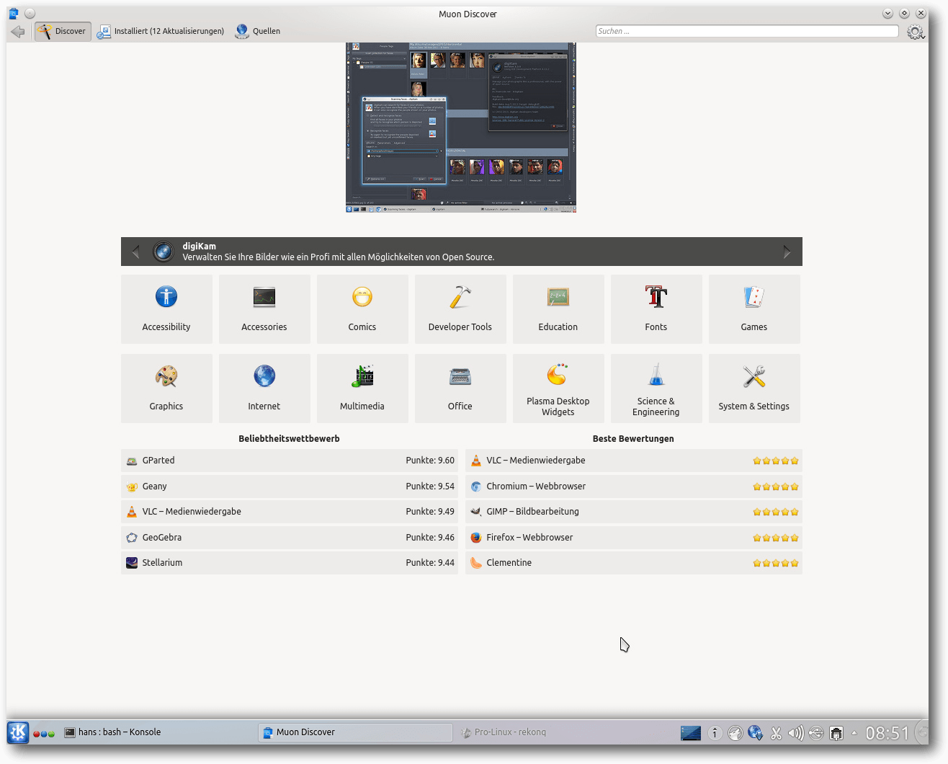Select the Discover tab
The image size is (948, 764).
tap(63, 31)
